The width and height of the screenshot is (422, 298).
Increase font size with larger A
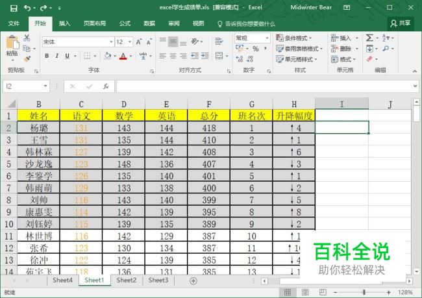(x=138, y=42)
